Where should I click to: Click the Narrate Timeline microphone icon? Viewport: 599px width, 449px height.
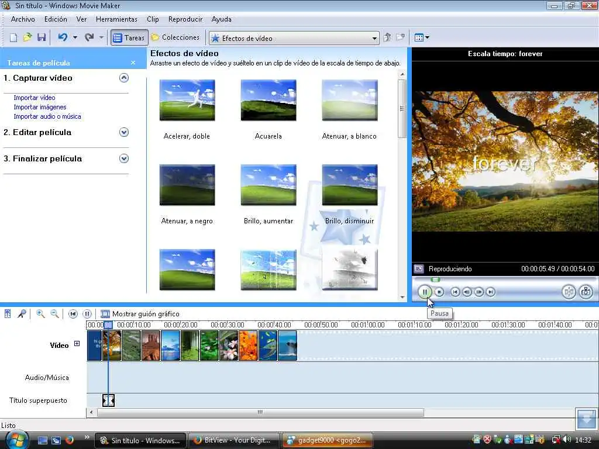pos(22,314)
